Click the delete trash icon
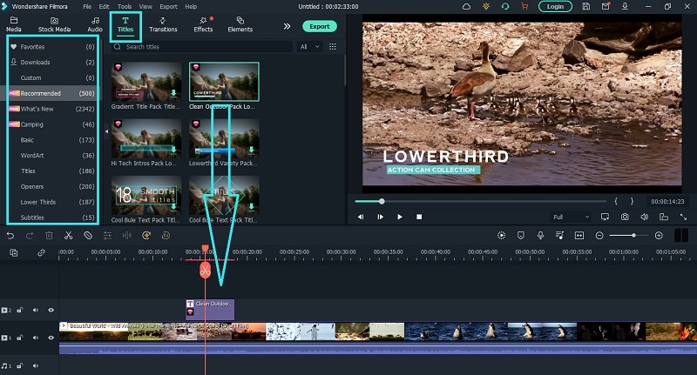This screenshot has width=697, height=375. 49,236
